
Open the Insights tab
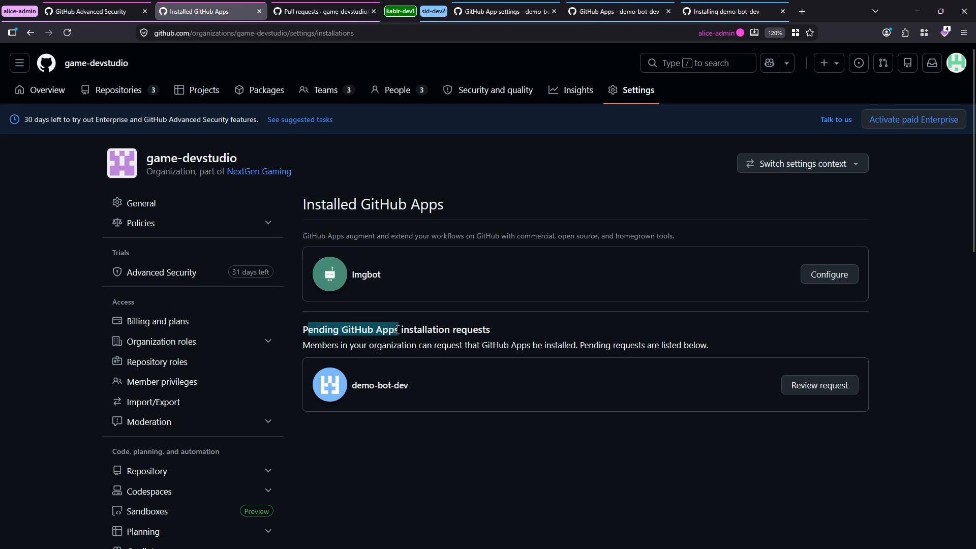(571, 90)
